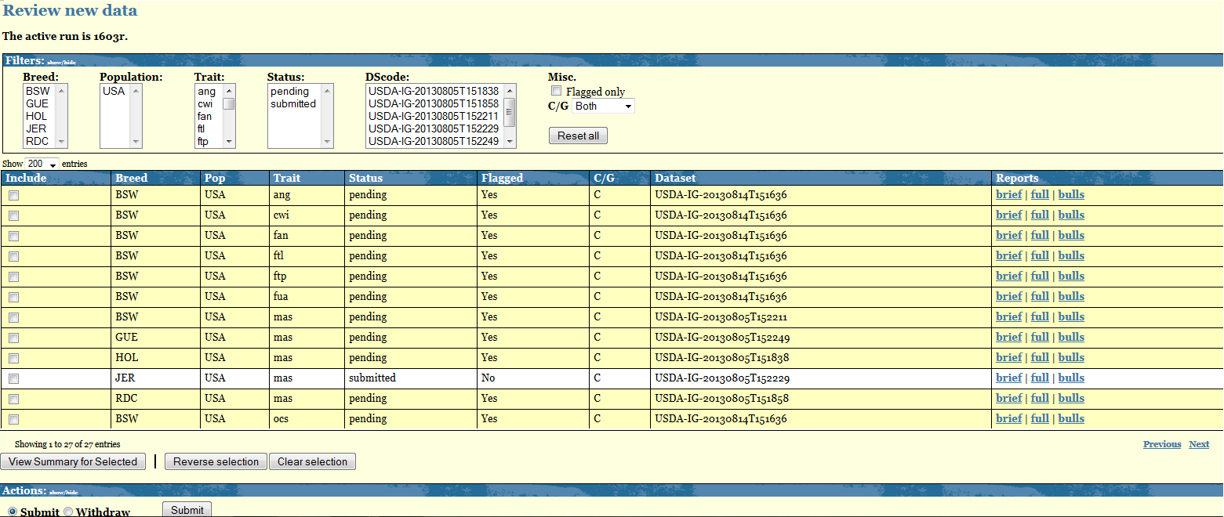Check Include box for BSW ang row
Image resolution: width=1224 pixels, height=517 pixels.
coord(13,195)
